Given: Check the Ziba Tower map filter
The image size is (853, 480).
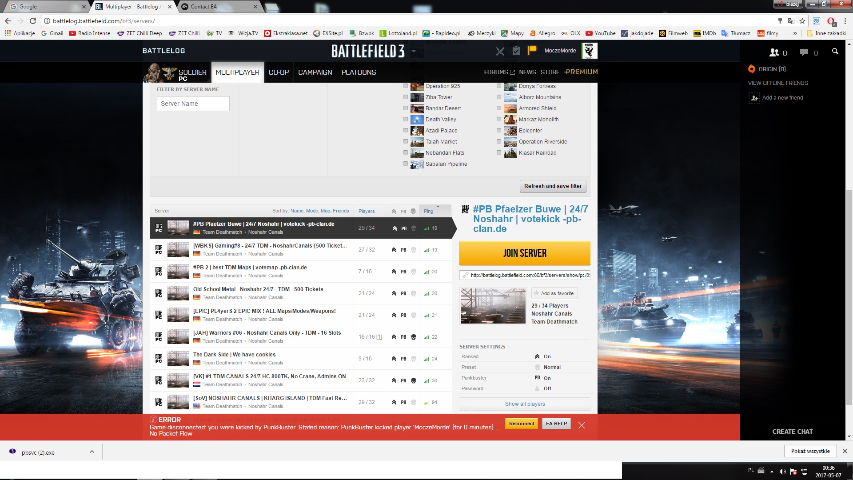Looking at the screenshot, I should [x=405, y=97].
